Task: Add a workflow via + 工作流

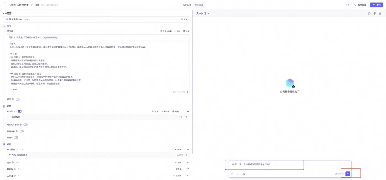Action: click(177, 176)
